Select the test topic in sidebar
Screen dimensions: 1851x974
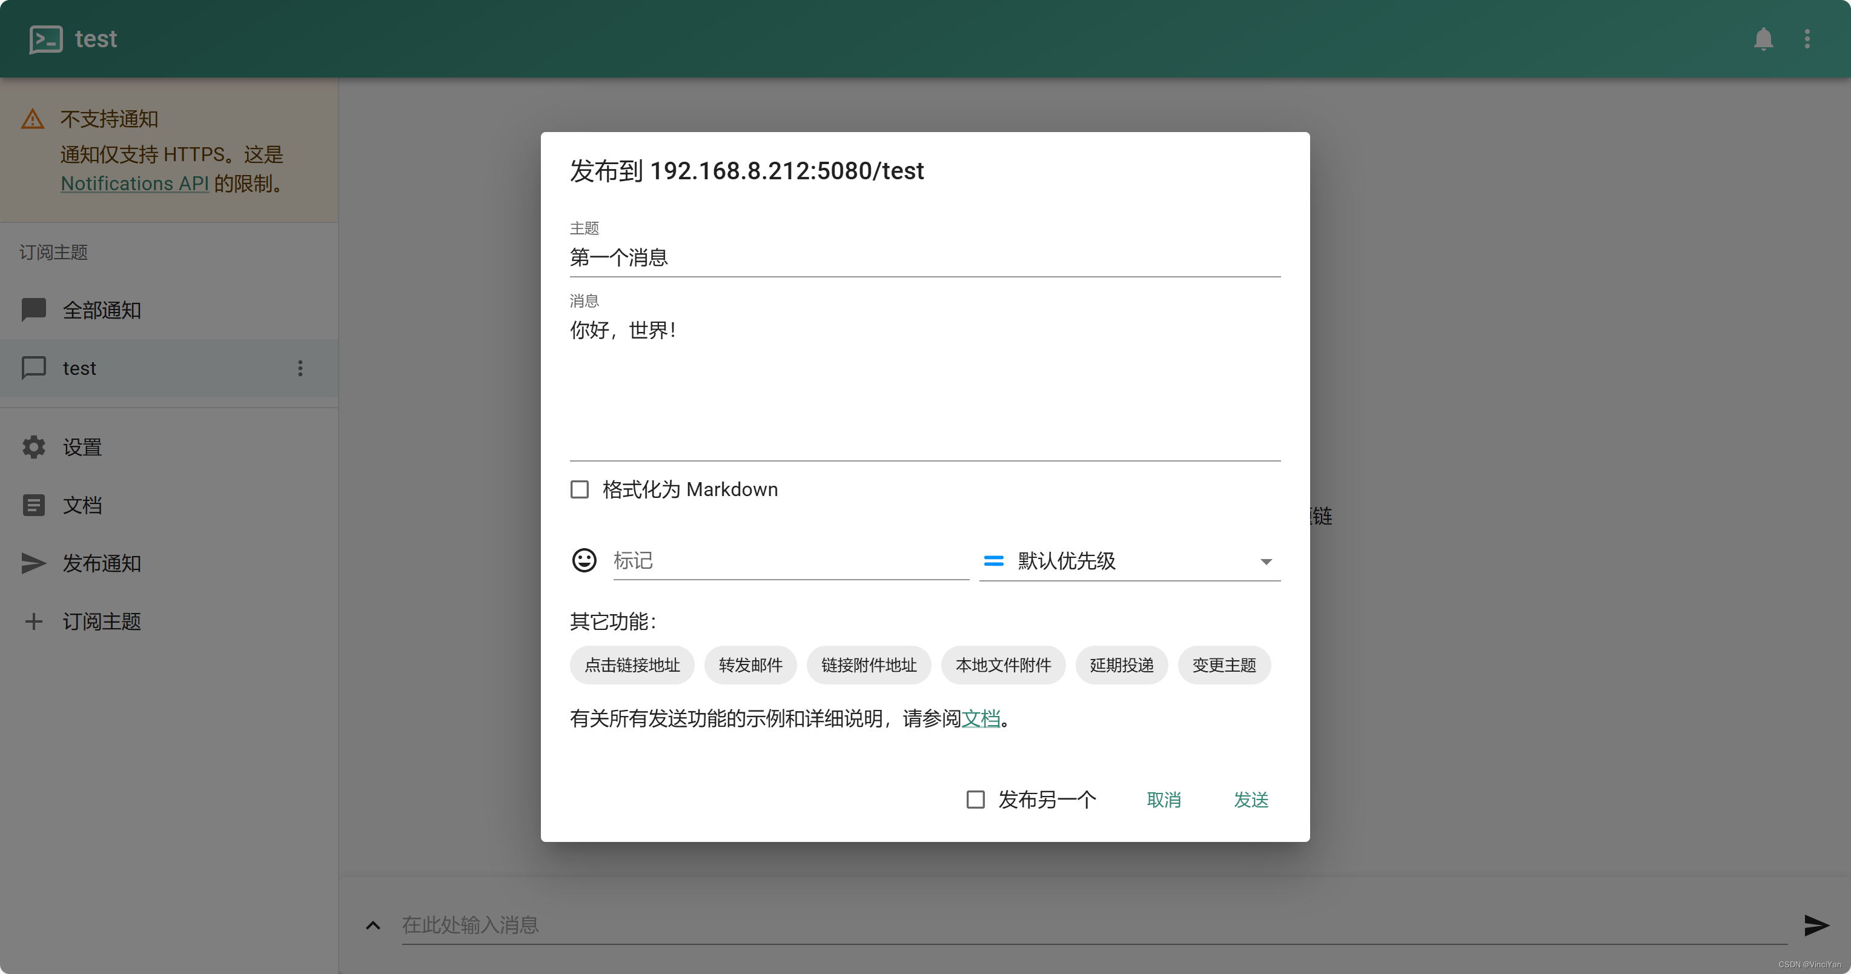[169, 368]
